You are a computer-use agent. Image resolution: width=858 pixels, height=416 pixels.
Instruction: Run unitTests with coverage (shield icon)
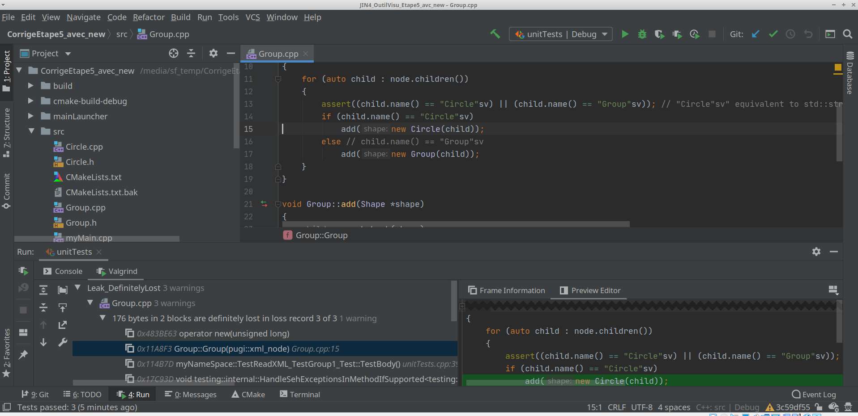pos(659,34)
